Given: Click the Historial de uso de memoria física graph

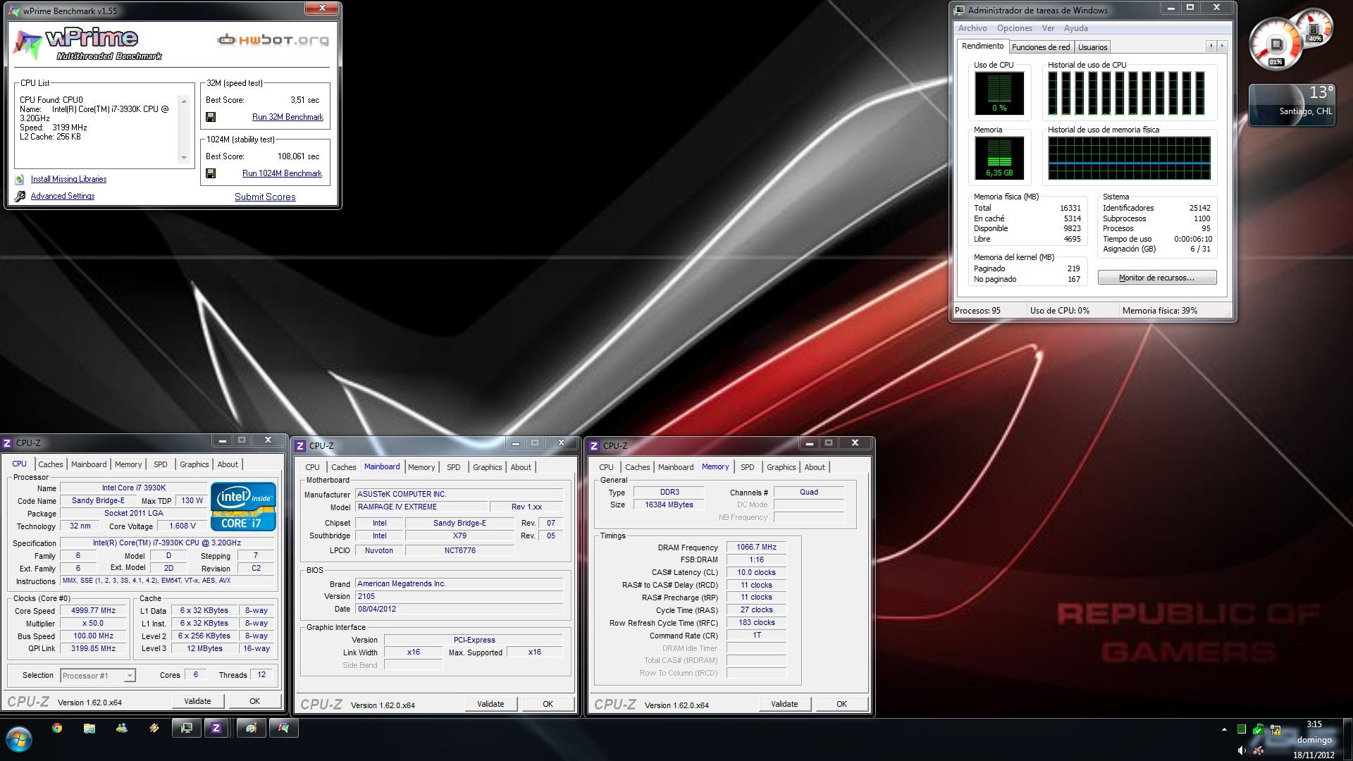Looking at the screenshot, I should [1129, 158].
